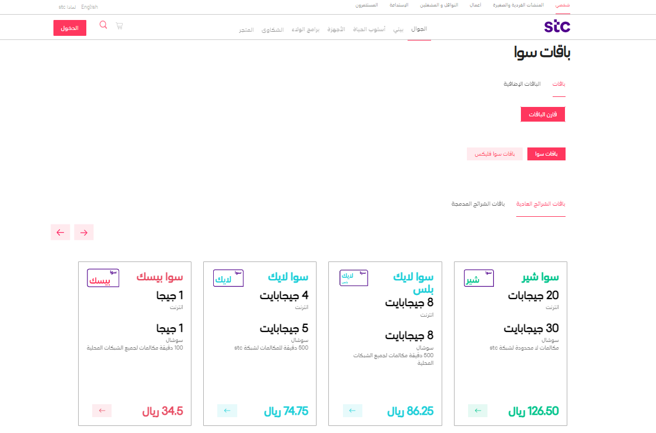Click the سوا شير package title
Image resolution: width=656 pixels, height=433 pixels.
click(x=540, y=277)
